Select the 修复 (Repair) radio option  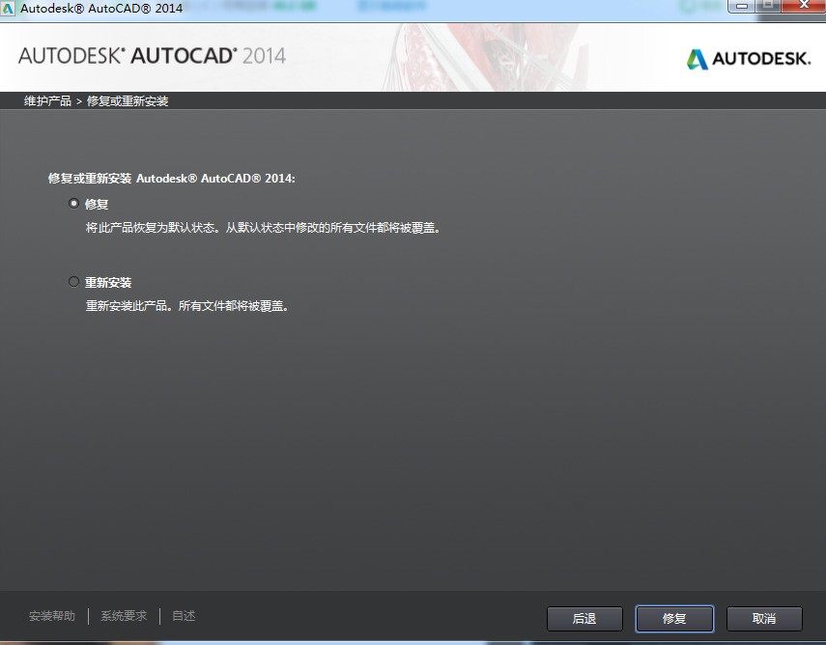tap(73, 203)
